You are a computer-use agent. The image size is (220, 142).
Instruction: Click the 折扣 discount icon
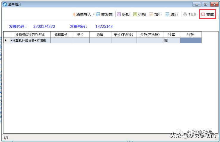(119, 14)
